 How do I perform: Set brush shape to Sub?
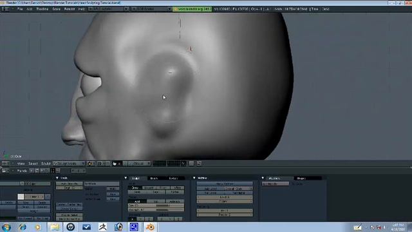pyautogui.click(x=156, y=202)
